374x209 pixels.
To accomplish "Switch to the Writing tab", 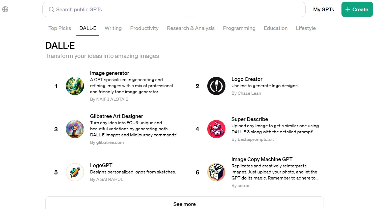I will tap(113, 28).
